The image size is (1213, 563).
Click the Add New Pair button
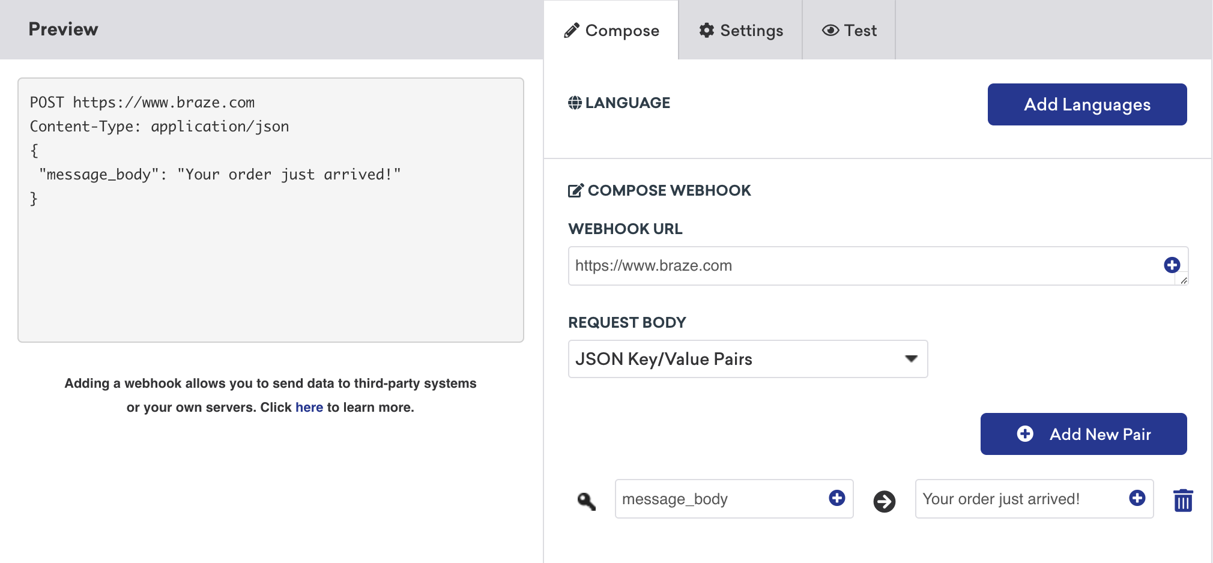(1083, 434)
